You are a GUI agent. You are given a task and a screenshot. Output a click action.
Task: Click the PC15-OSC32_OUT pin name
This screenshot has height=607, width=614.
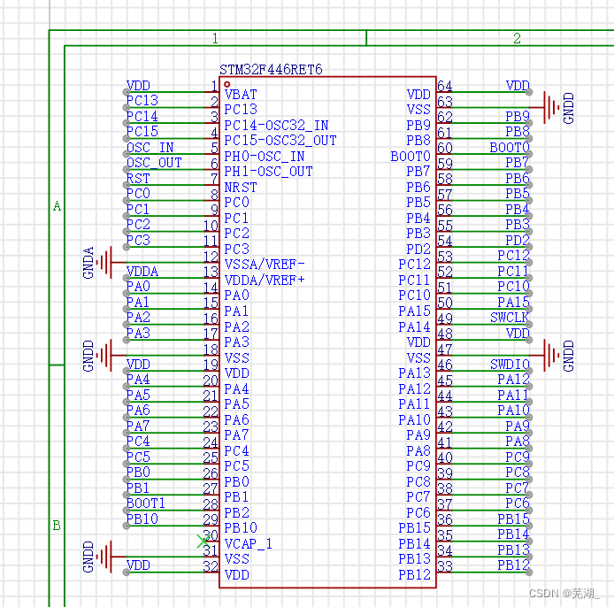[x=280, y=141]
